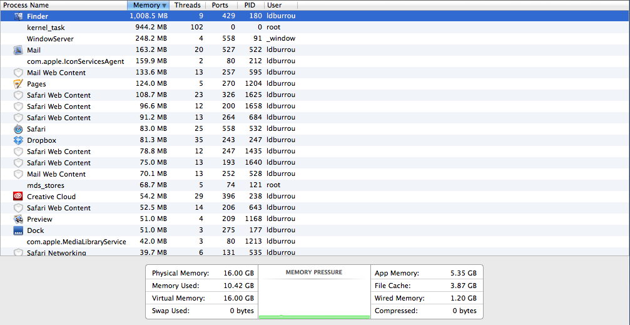Click the Memory Used 10.42 GB value
The width and height of the screenshot is (630, 325).
(x=238, y=286)
